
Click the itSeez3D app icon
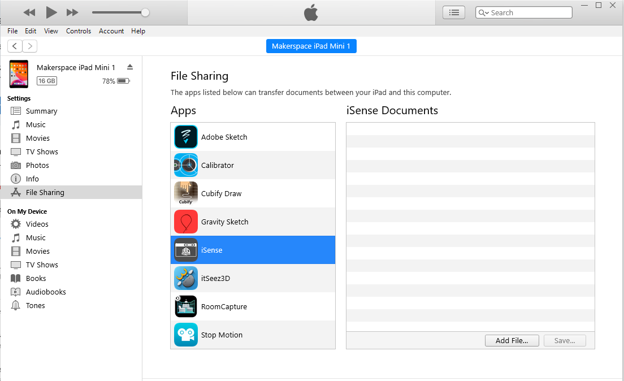[185, 278]
